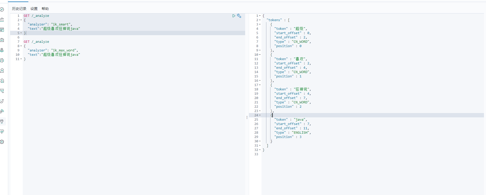Click line number 33 in output gutter
This screenshot has height=195, width=486.
tap(256, 154)
